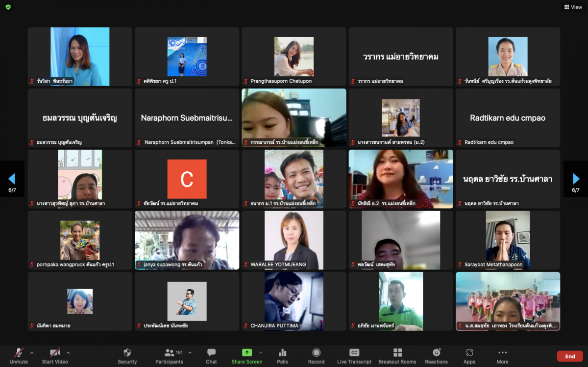Expand arrow next to Participants
The height and width of the screenshot is (367, 588).
click(190, 352)
